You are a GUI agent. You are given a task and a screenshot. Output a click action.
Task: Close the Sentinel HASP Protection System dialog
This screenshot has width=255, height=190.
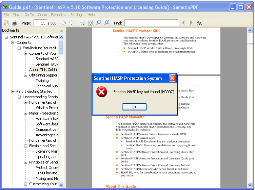(172, 78)
